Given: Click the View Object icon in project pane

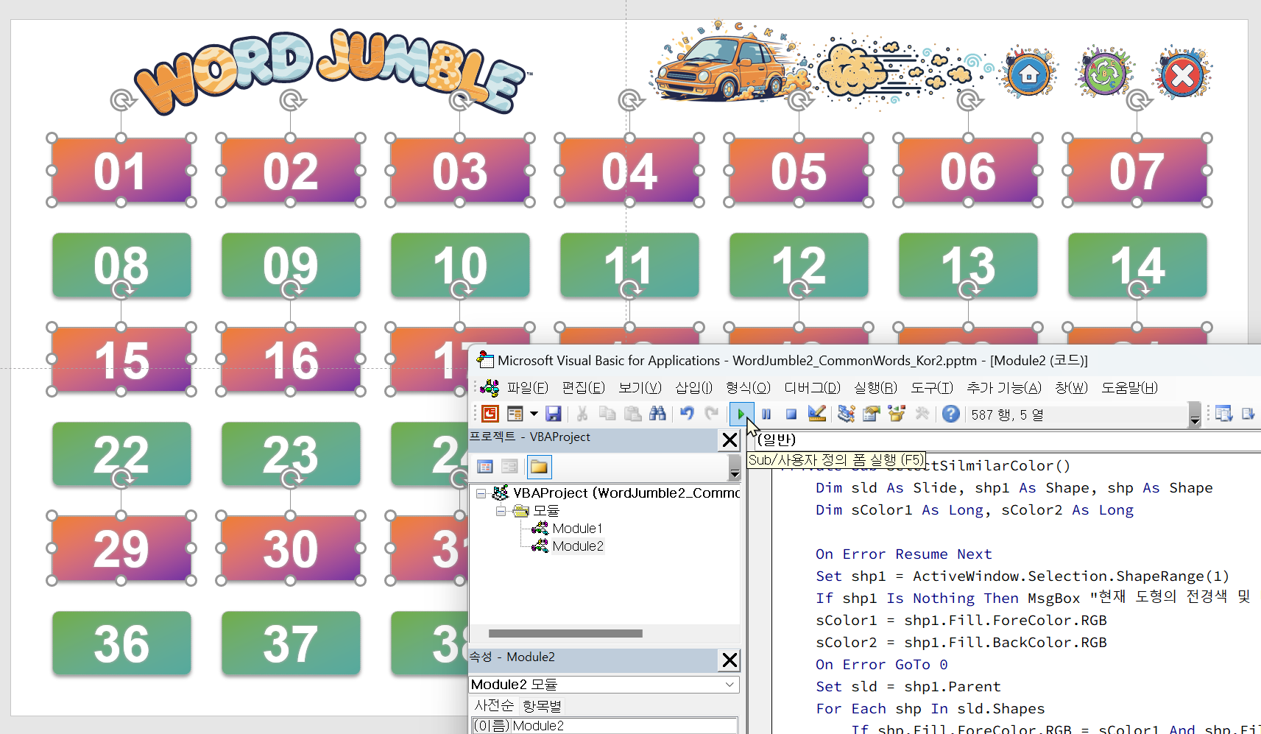Looking at the screenshot, I should [509, 467].
